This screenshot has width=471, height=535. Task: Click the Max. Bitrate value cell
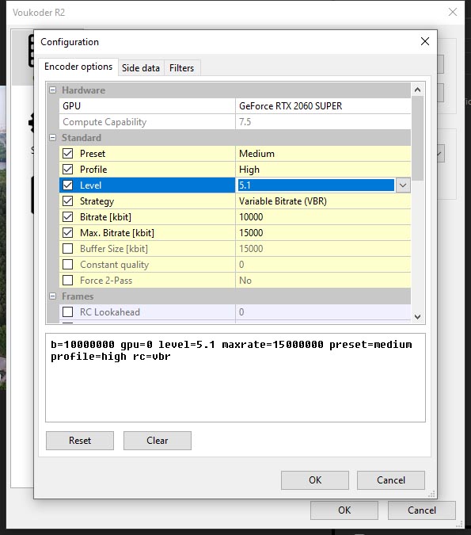[323, 233]
